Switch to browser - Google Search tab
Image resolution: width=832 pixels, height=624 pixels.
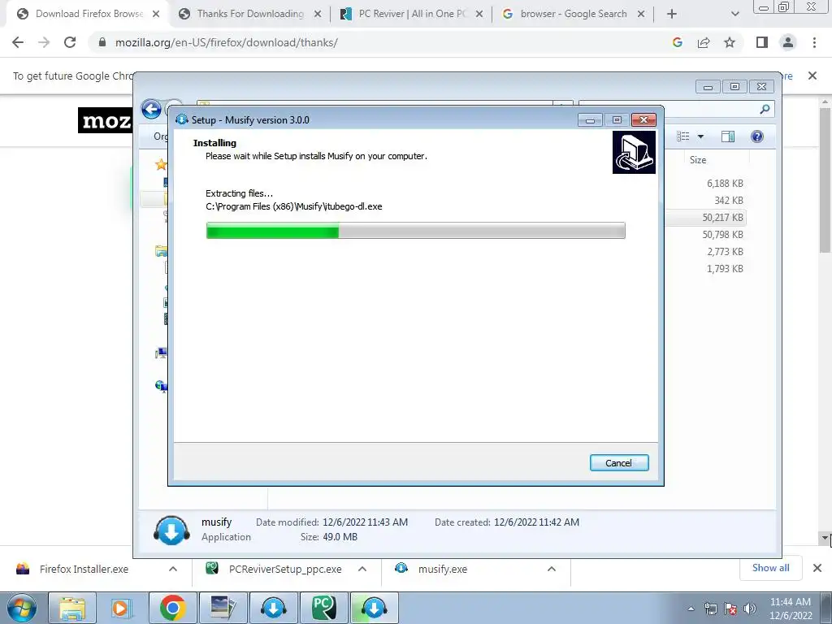point(573,14)
